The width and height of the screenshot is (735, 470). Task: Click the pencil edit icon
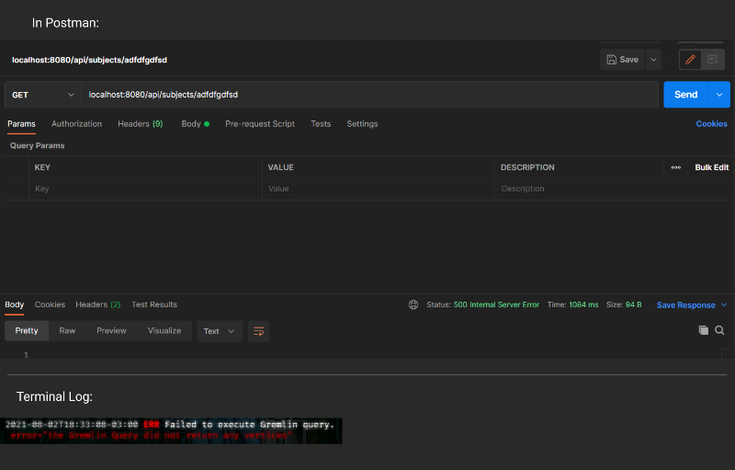pyautogui.click(x=690, y=60)
